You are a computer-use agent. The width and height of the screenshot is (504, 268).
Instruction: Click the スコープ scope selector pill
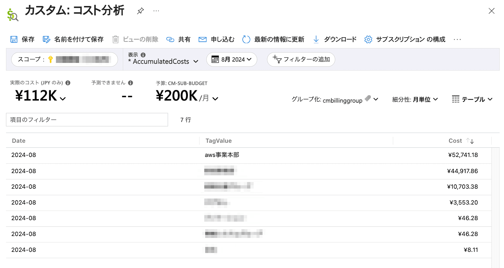point(65,59)
